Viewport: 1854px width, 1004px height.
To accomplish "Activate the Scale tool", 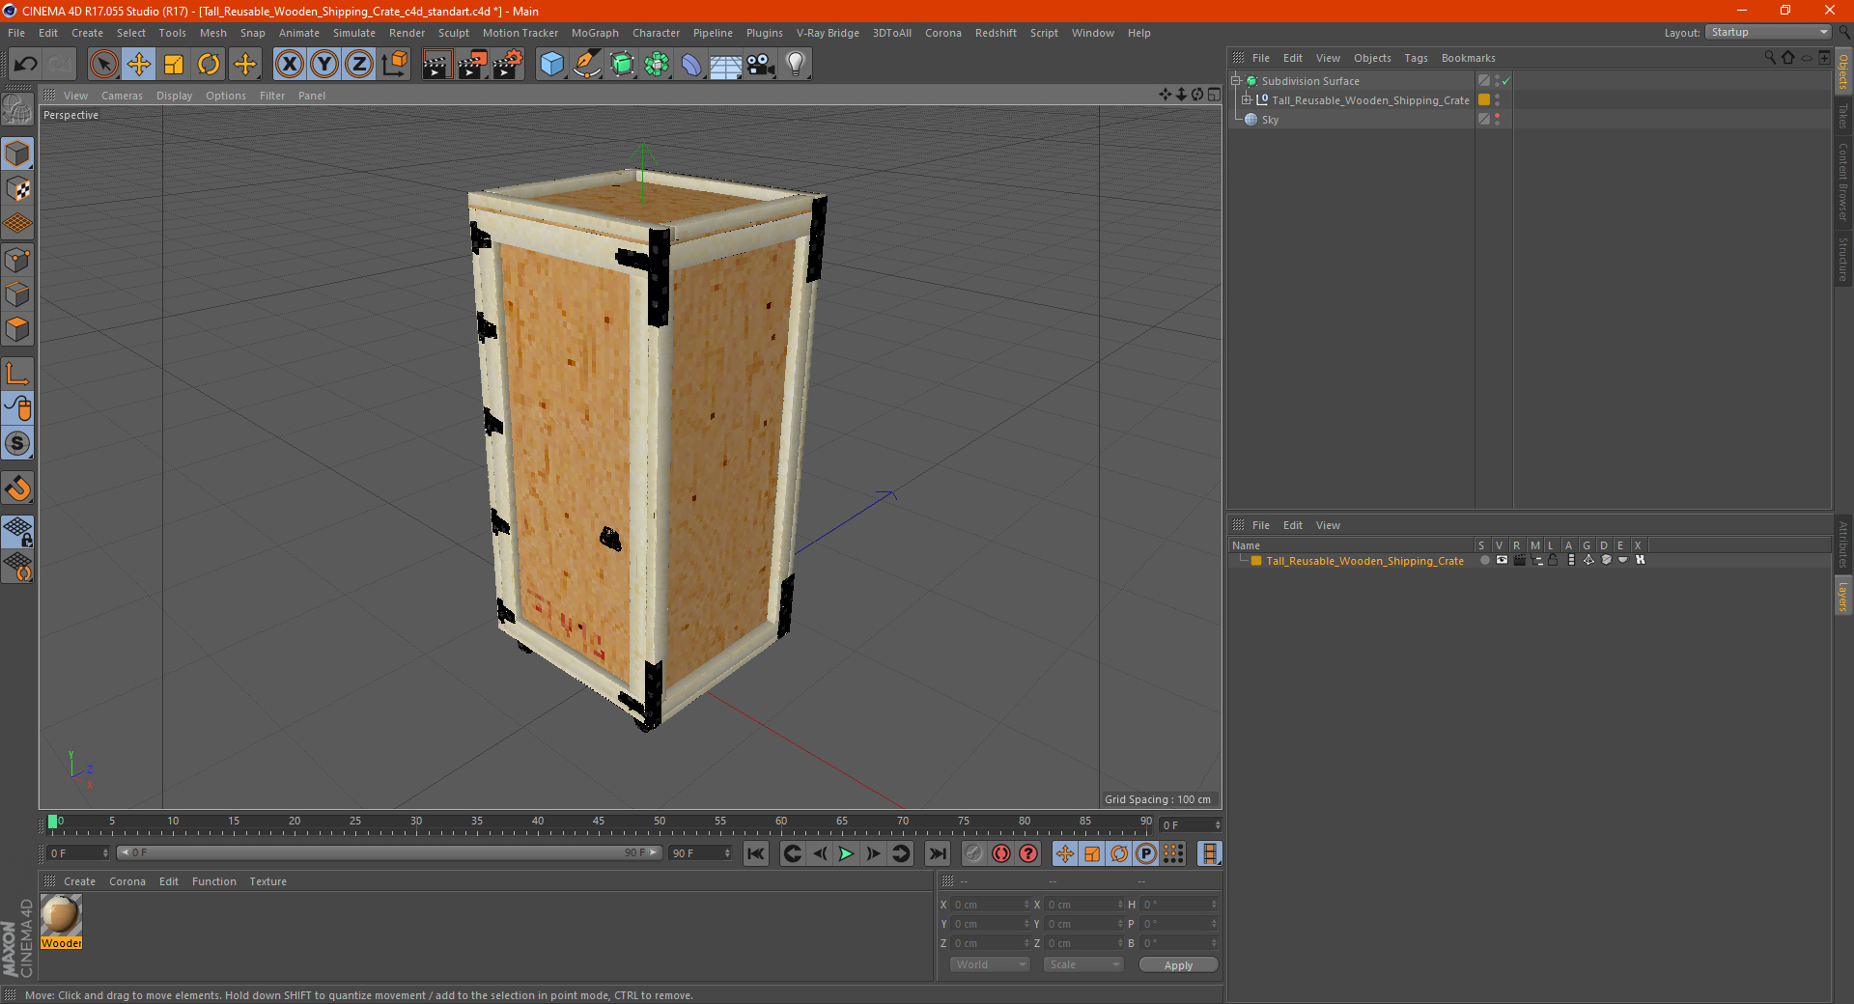I will tap(174, 65).
